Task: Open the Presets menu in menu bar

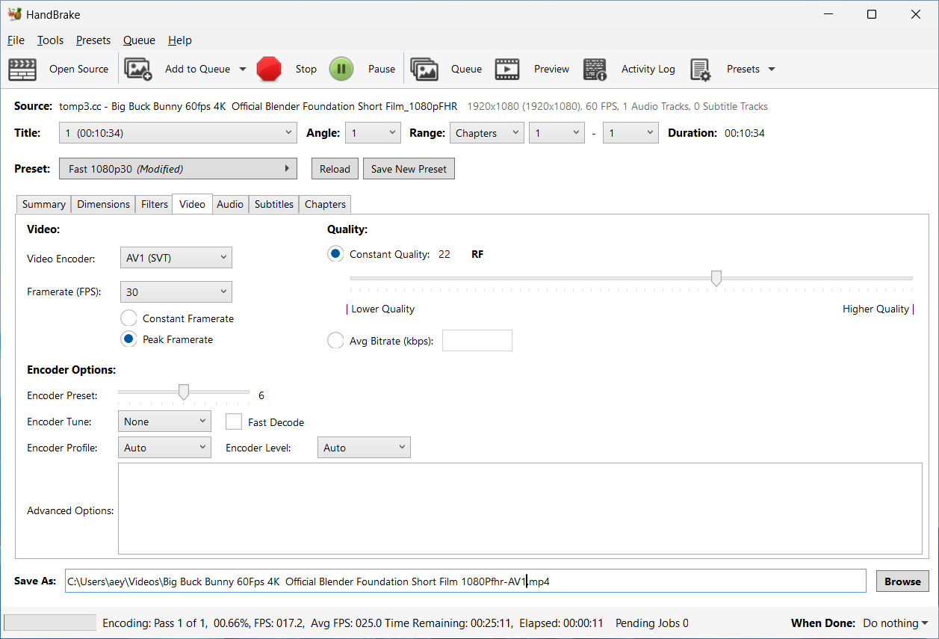Action: (93, 40)
